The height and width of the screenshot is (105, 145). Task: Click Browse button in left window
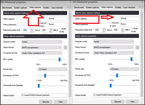46,102
